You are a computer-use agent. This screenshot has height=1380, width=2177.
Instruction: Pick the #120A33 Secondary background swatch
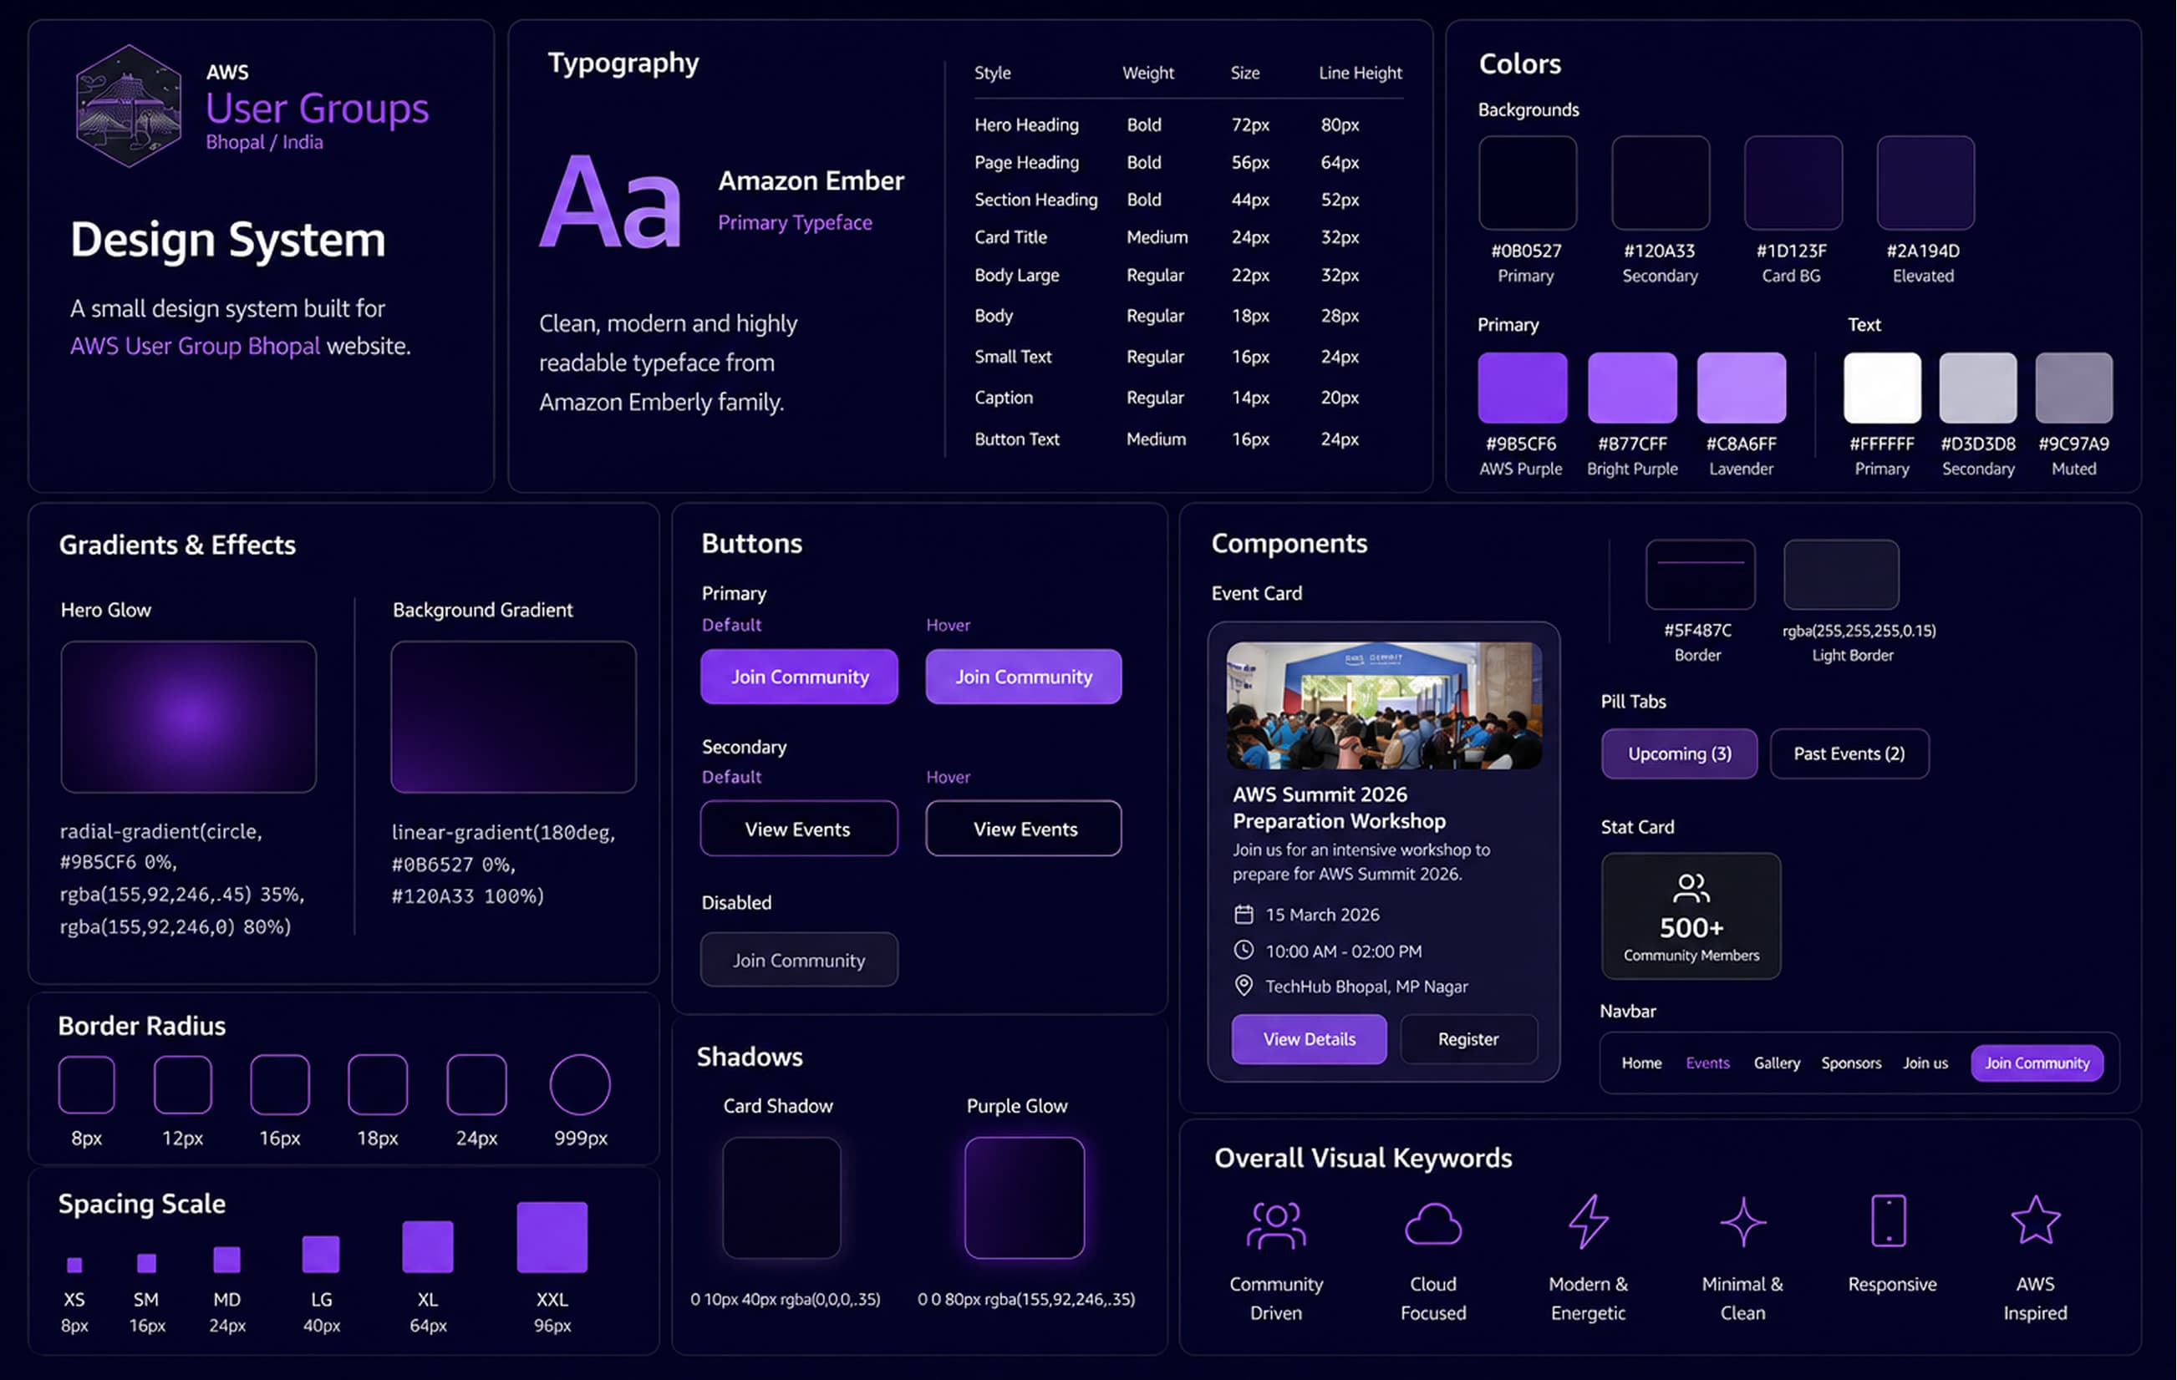coord(1661,183)
